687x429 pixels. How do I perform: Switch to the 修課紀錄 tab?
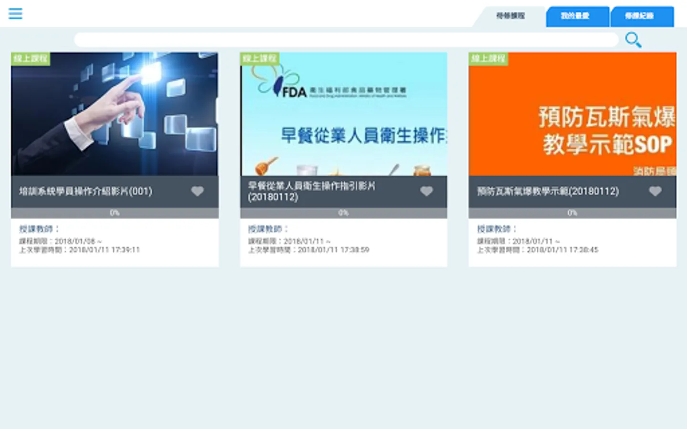pos(642,16)
